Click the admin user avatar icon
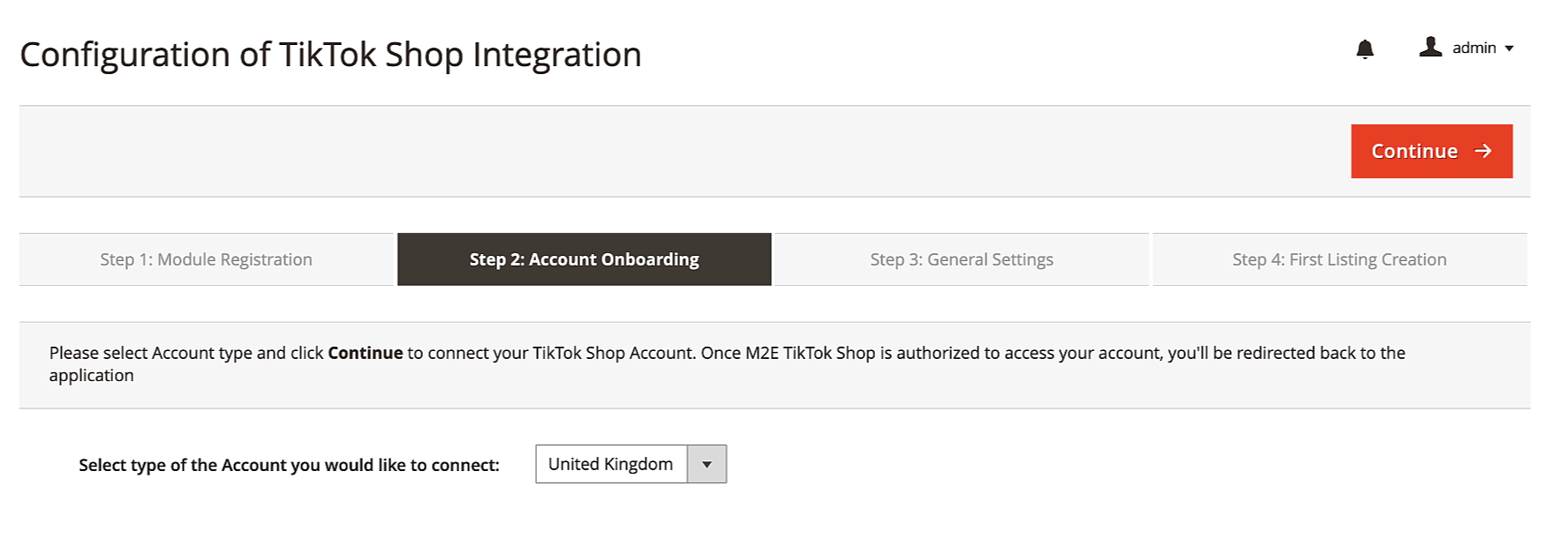 point(1430,47)
